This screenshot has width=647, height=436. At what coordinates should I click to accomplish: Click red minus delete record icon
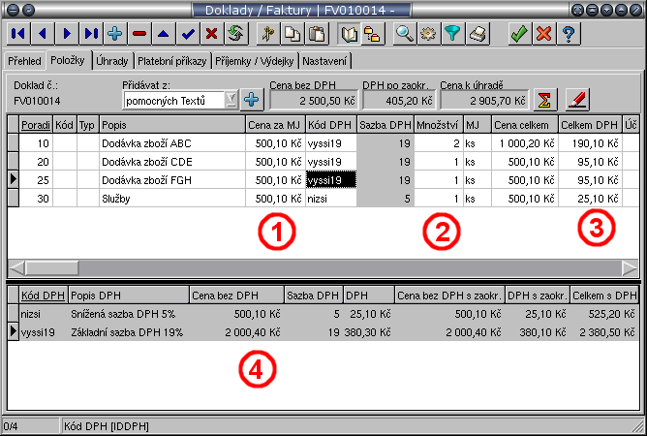(139, 34)
